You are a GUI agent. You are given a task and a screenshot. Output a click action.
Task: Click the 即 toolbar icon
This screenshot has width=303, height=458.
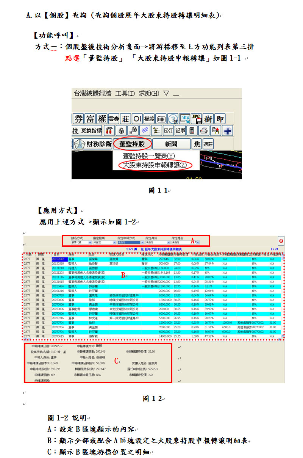[x=220, y=119]
